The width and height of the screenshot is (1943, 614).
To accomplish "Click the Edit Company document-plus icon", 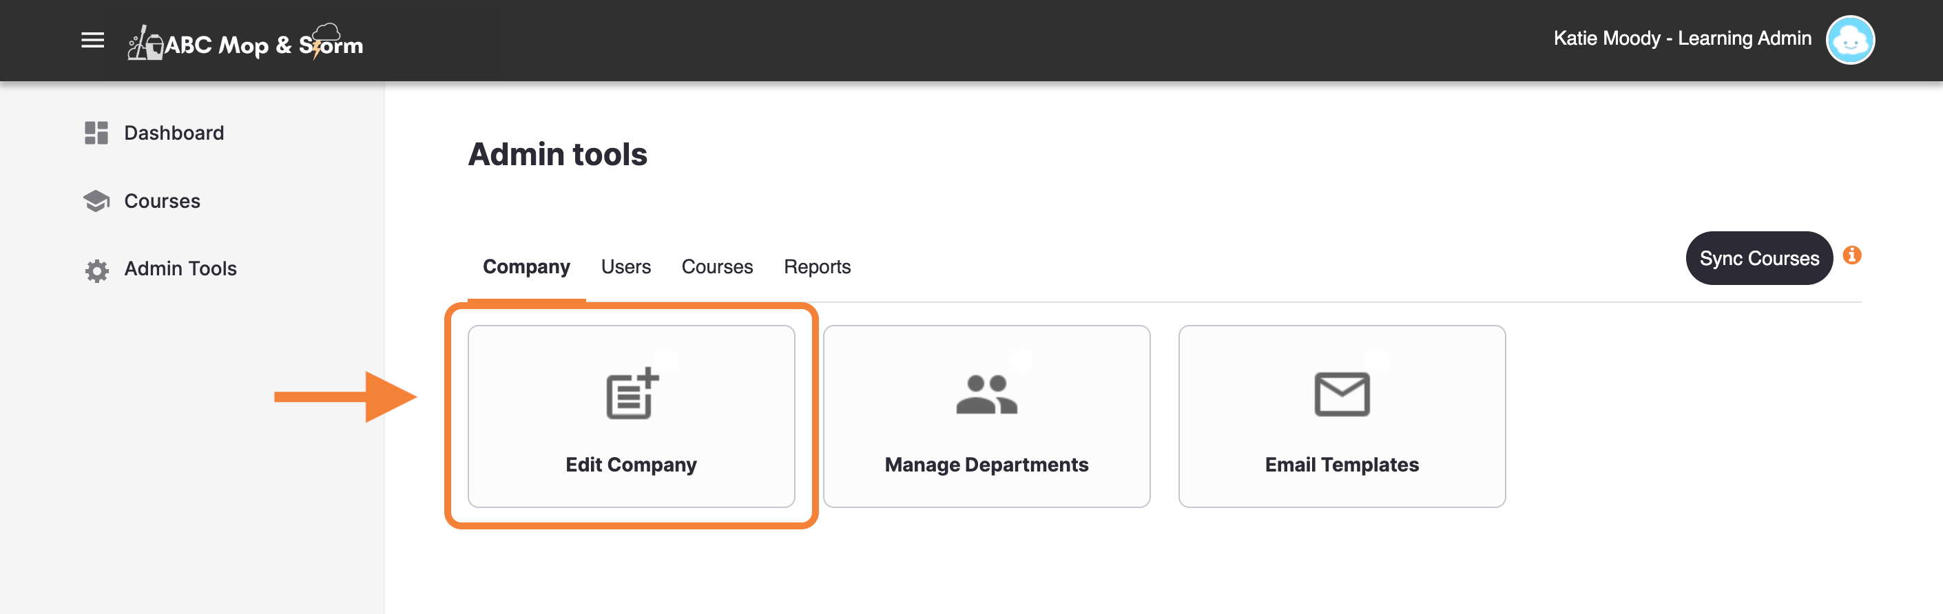I will [x=632, y=393].
